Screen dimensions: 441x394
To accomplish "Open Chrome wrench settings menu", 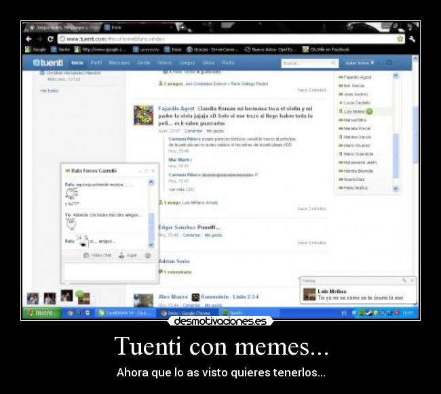I will 413,39.
